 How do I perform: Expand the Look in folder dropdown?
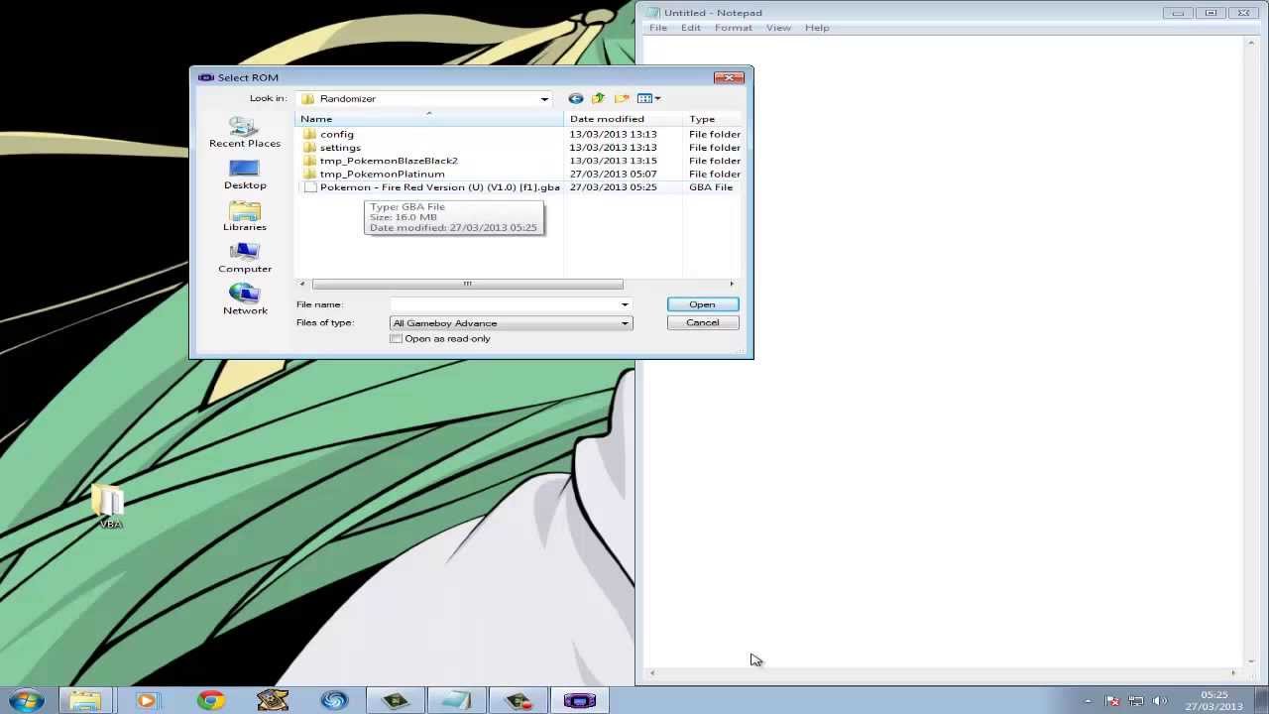point(544,98)
